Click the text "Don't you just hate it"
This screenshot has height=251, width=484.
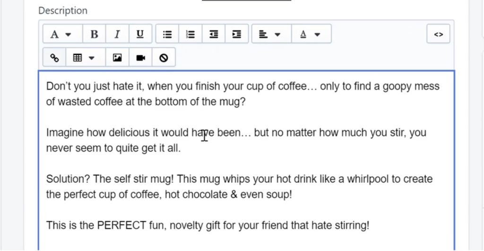tap(94, 86)
